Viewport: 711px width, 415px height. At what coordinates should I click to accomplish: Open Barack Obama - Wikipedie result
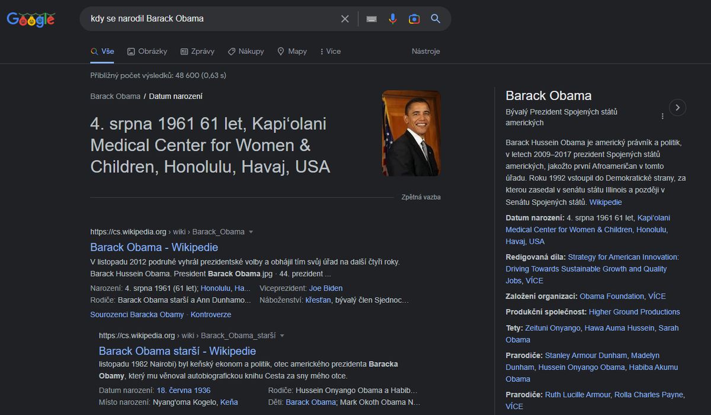(x=154, y=247)
